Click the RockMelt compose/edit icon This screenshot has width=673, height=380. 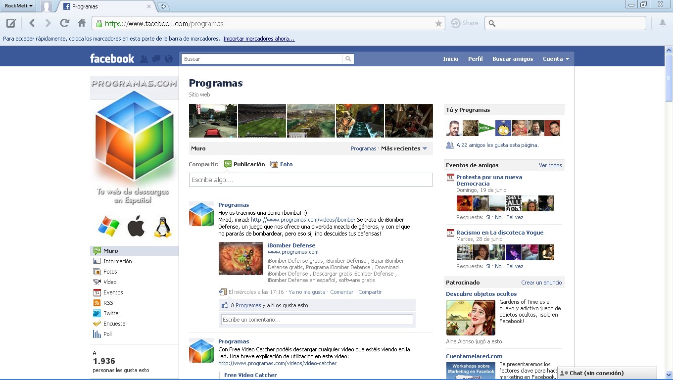click(x=11, y=23)
